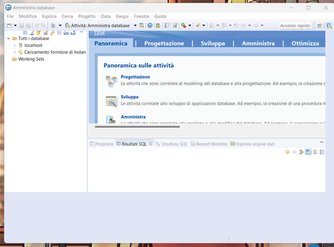Click the Open Perspective icon
This screenshot has width=334, height=247.
(319, 25)
